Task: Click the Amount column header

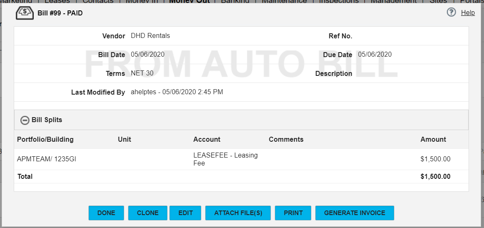Action: (433, 140)
